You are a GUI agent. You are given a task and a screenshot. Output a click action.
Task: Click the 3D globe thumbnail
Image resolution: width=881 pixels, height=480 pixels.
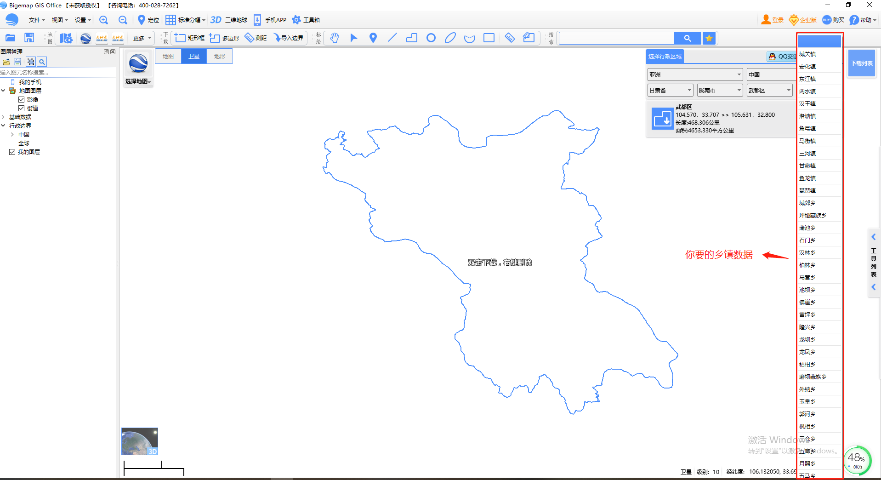point(140,441)
